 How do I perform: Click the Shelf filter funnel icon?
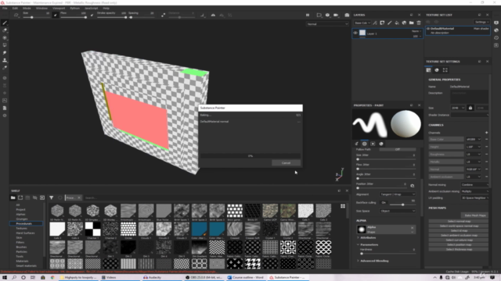click(52, 197)
